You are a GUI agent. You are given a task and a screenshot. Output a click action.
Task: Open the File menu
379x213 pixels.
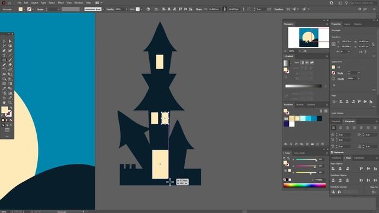[x=20, y=2]
